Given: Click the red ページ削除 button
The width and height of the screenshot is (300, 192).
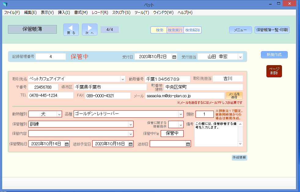Looking at the screenshot, I should point(274,71).
